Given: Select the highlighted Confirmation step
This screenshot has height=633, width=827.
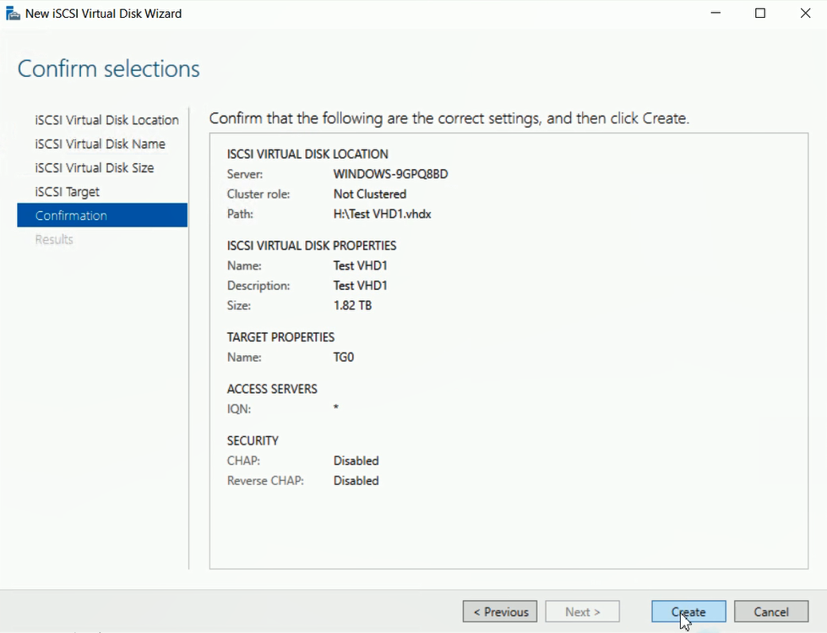Looking at the screenshot, I should [71, 216].
